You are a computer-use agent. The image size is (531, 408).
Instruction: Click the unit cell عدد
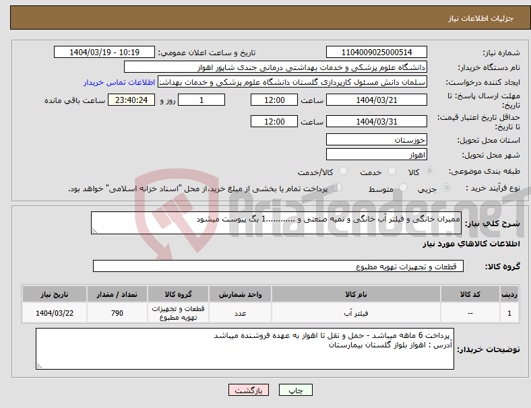coord(240,313)
